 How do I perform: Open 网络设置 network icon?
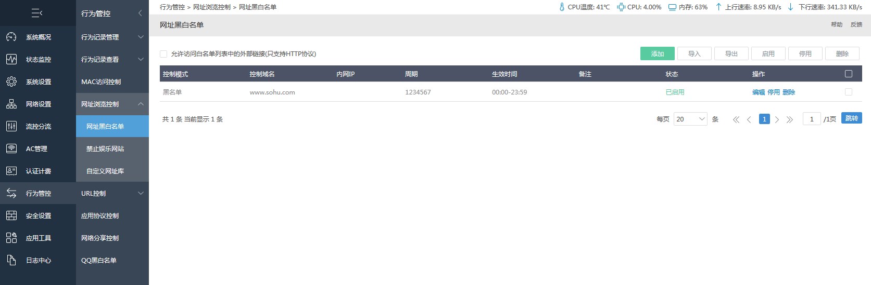click(x=11, y=104)
